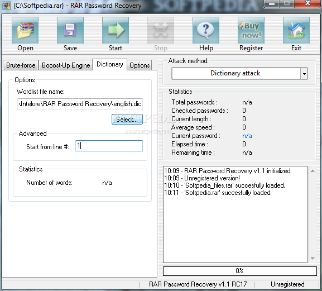Click the greyed-out Stop icon
This screenshot has height=291, width=322.
point(161,30)
